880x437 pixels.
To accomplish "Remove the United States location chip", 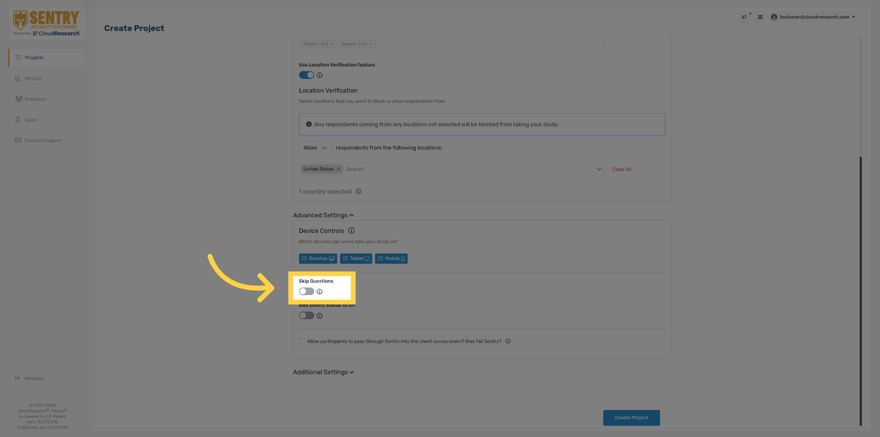I will (x=338, y=169).
